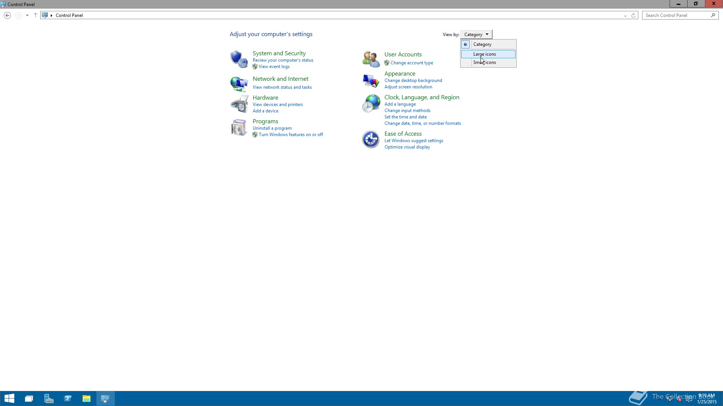
Task: Open the Ease of Access icon
Action: [x=371, y=139]
